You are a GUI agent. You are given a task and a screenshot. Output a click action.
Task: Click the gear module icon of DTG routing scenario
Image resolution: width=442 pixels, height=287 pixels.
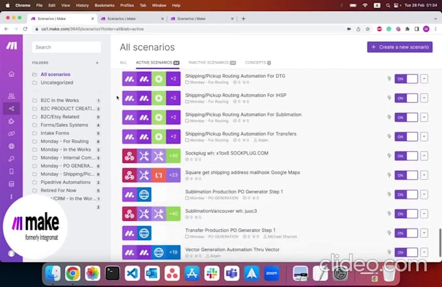coord(159,79)
